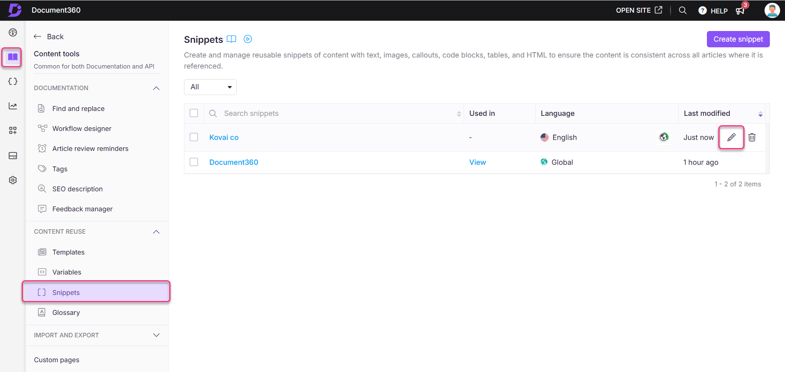Image resolution: width=785 pixels, height=372 pixels.
Task: Click the Create snippet button
Action: tap(738, 39)
